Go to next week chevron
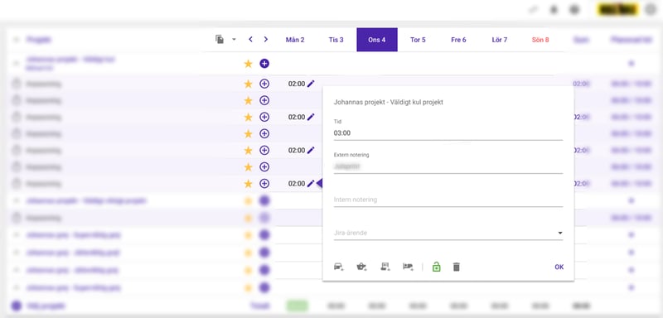Viewport: 663px width, 318px height. click(265, 39)
